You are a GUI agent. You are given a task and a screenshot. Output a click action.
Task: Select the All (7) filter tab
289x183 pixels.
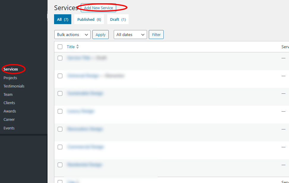tap(63, 19)
